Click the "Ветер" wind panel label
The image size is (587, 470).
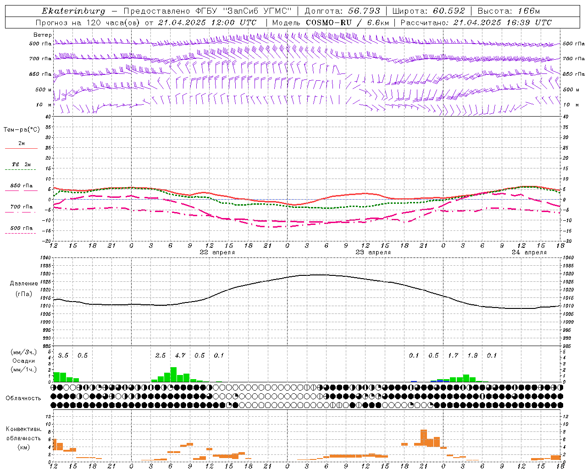pos(43,35)
